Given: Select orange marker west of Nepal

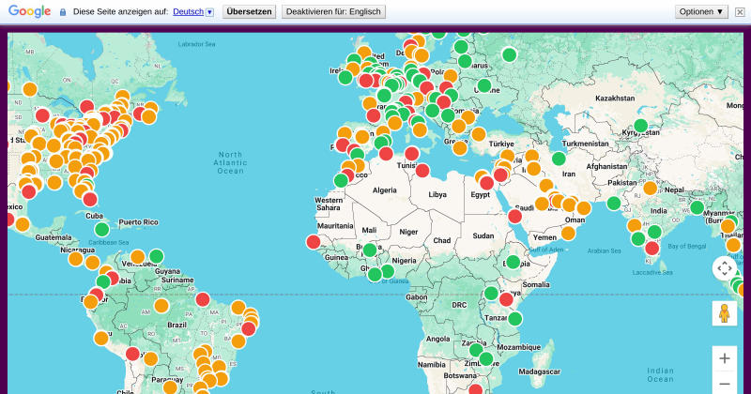Looking at the screenshot, I should (x=650, y=188).
